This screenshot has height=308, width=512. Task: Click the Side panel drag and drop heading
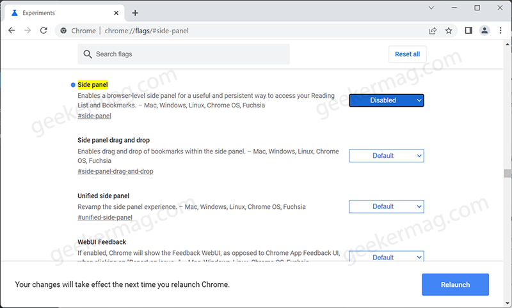tap(114, 140)
